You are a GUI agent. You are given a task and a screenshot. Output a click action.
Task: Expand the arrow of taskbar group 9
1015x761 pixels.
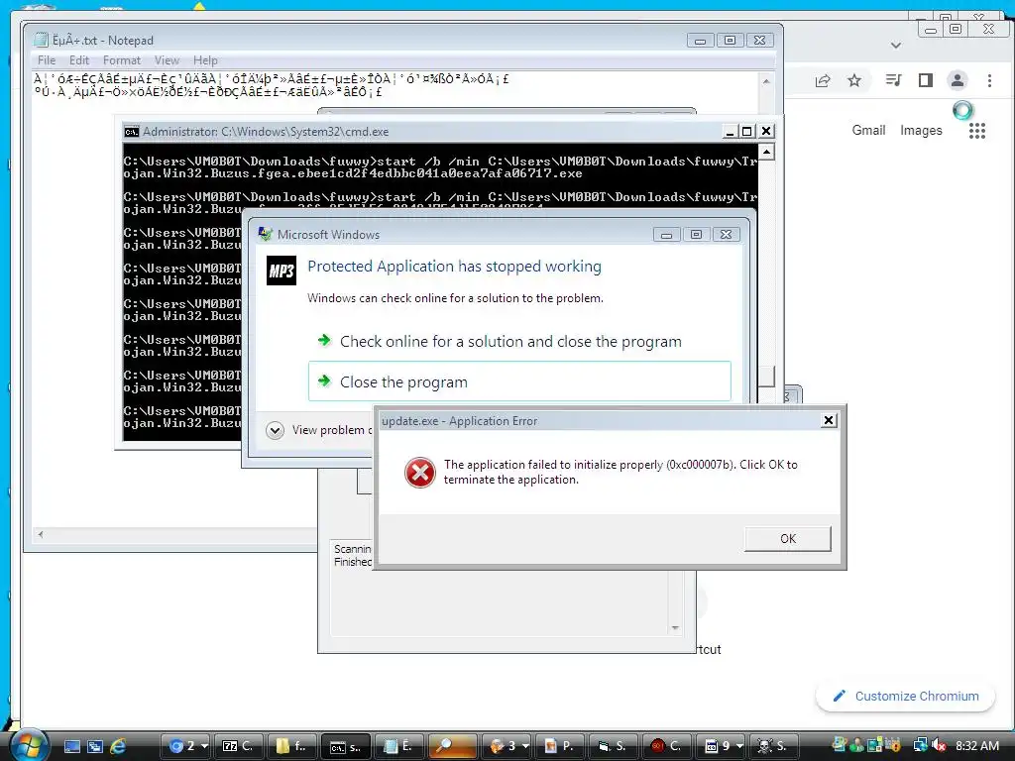pos(739,746)
